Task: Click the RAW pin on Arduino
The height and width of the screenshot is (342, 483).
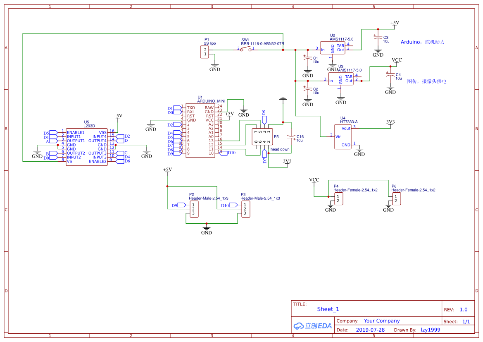Action: click(x=209, y=108)
